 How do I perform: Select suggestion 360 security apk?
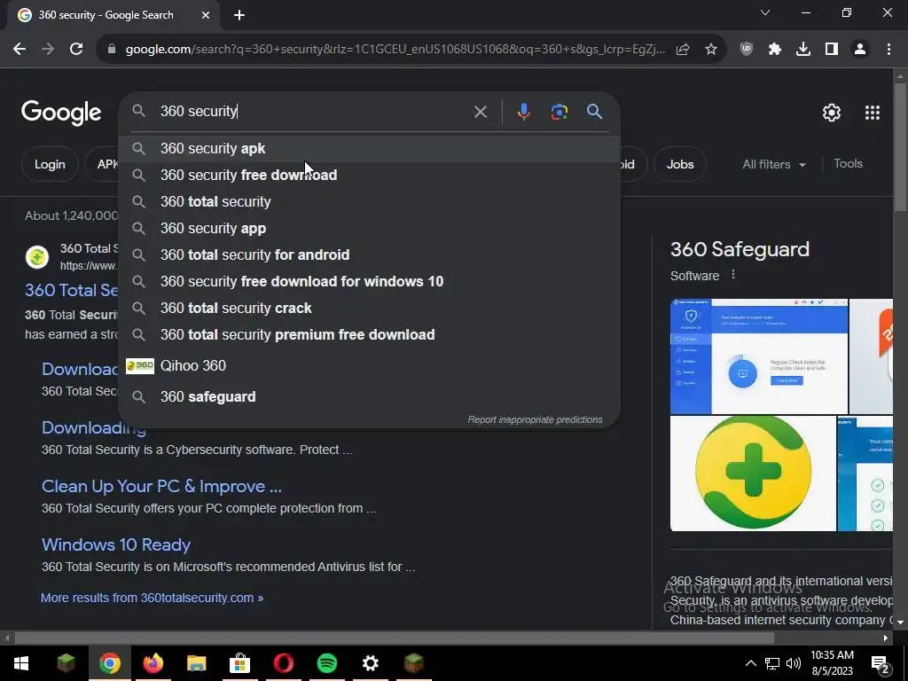coord(369,149)
